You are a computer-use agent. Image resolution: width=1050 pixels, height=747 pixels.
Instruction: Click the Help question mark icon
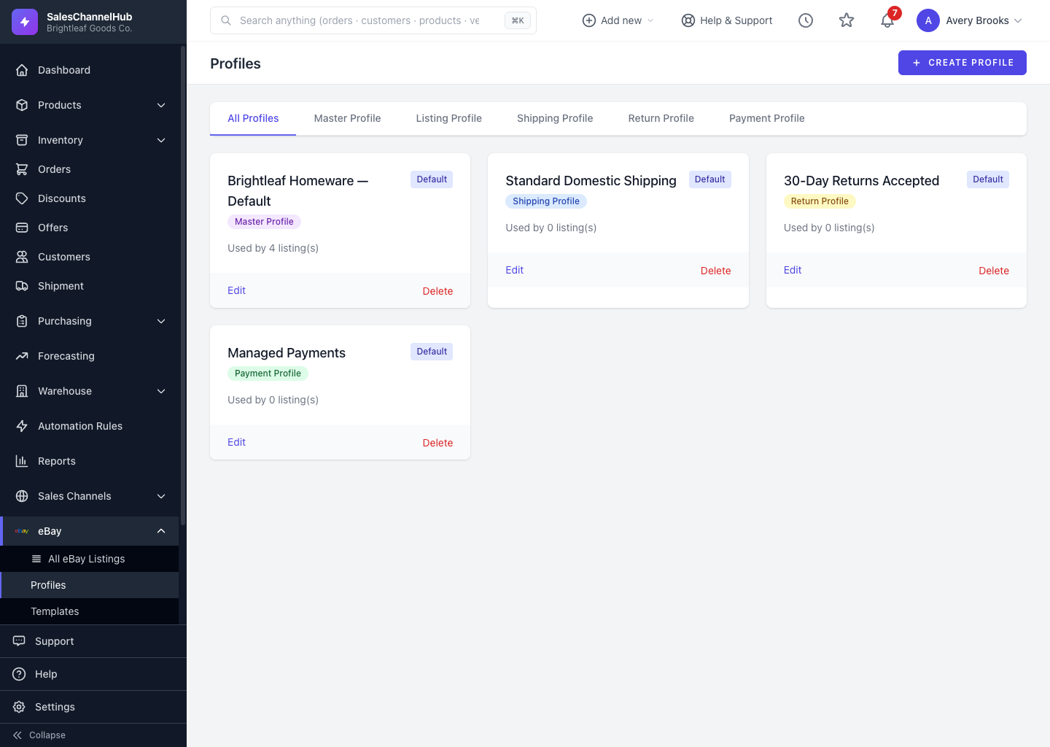click(19, 674)
